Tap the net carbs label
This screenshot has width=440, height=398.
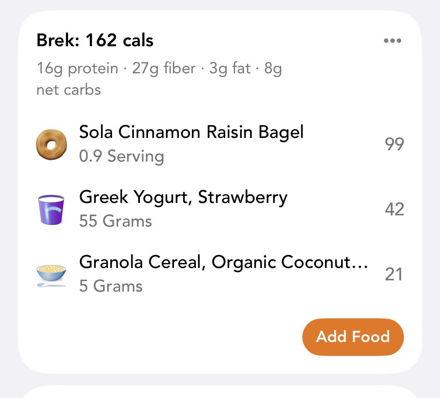68,90
